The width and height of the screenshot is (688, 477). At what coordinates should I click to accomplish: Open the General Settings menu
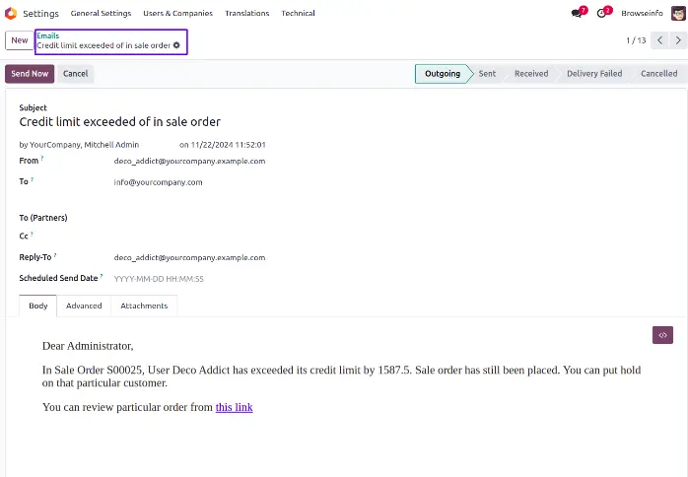click(101, 14)
